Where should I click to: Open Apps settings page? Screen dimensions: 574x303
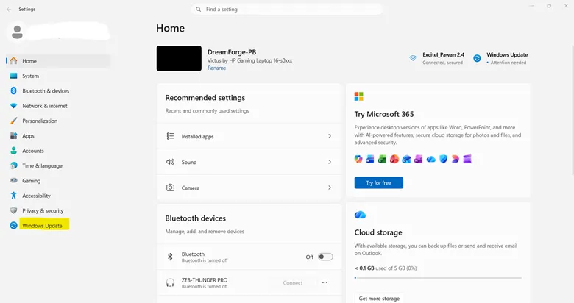(x=58, y=136)
